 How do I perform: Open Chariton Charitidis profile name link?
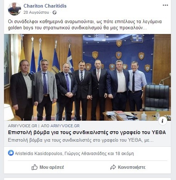[45, 6]
